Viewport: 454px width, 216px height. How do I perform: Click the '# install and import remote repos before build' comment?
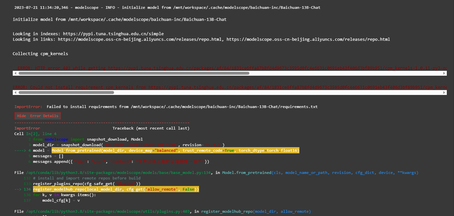click(87, 178)
